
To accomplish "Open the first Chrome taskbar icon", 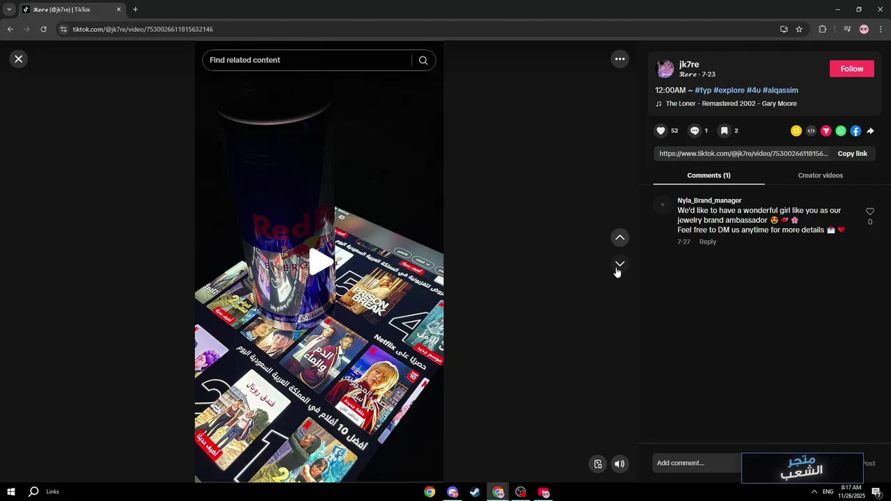I will tap(429, 492).
